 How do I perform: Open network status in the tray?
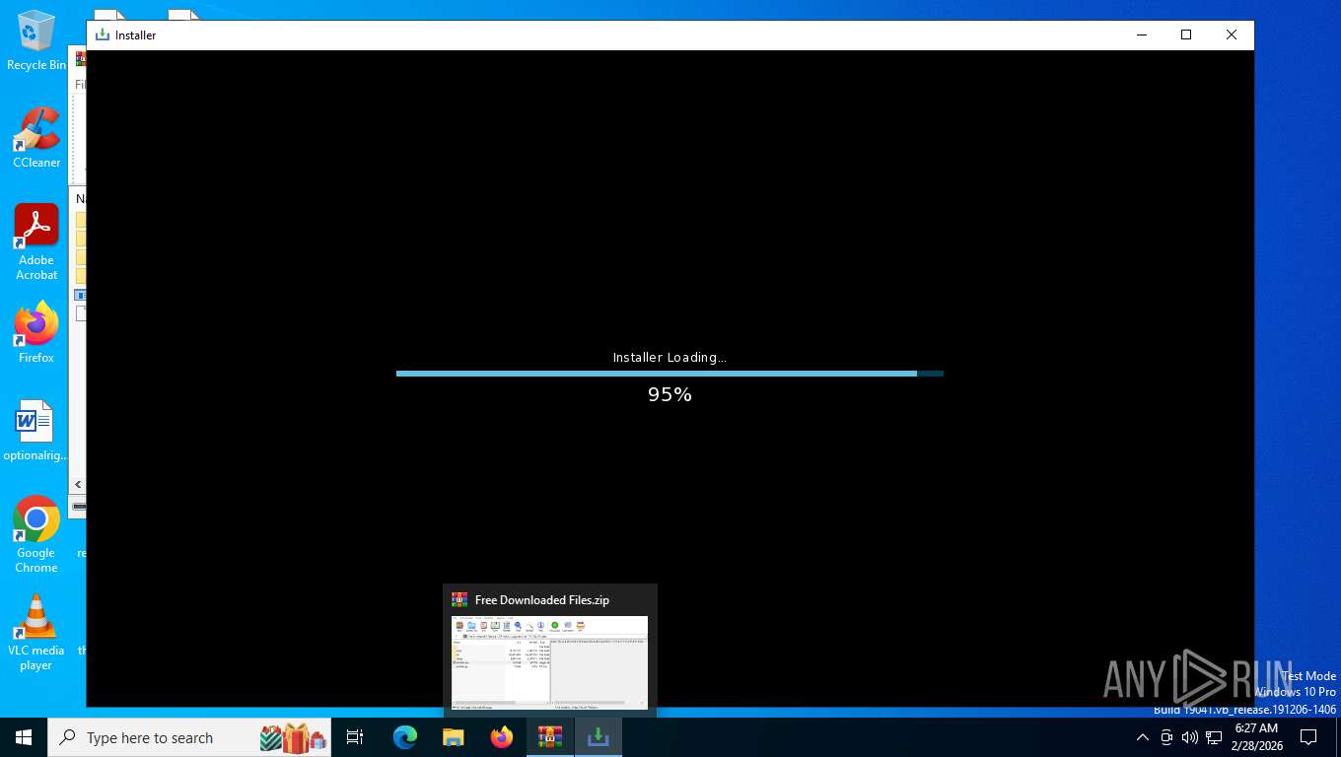pyautogui.click(x=1214, y=737)
